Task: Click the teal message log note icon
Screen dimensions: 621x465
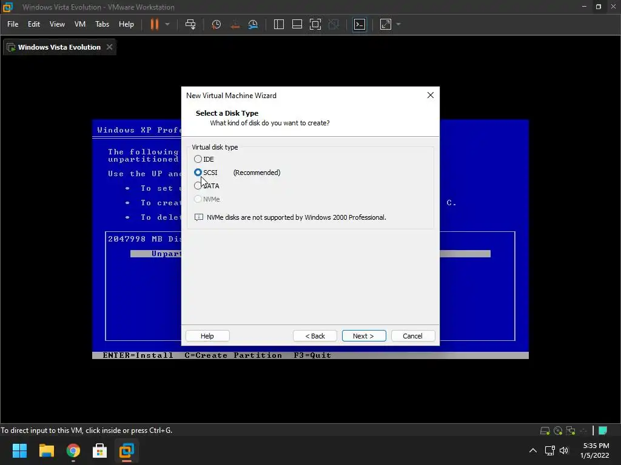Action: [x=603, y=430]
